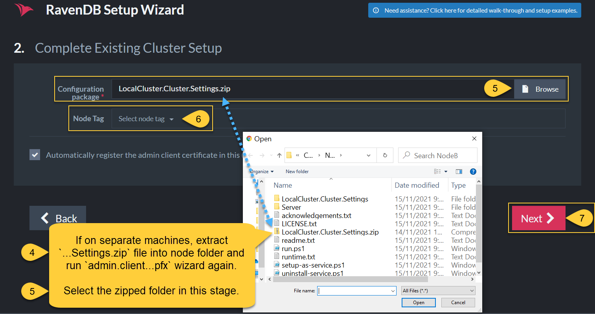Click Cancel button in the file dialog

point(458,302)
